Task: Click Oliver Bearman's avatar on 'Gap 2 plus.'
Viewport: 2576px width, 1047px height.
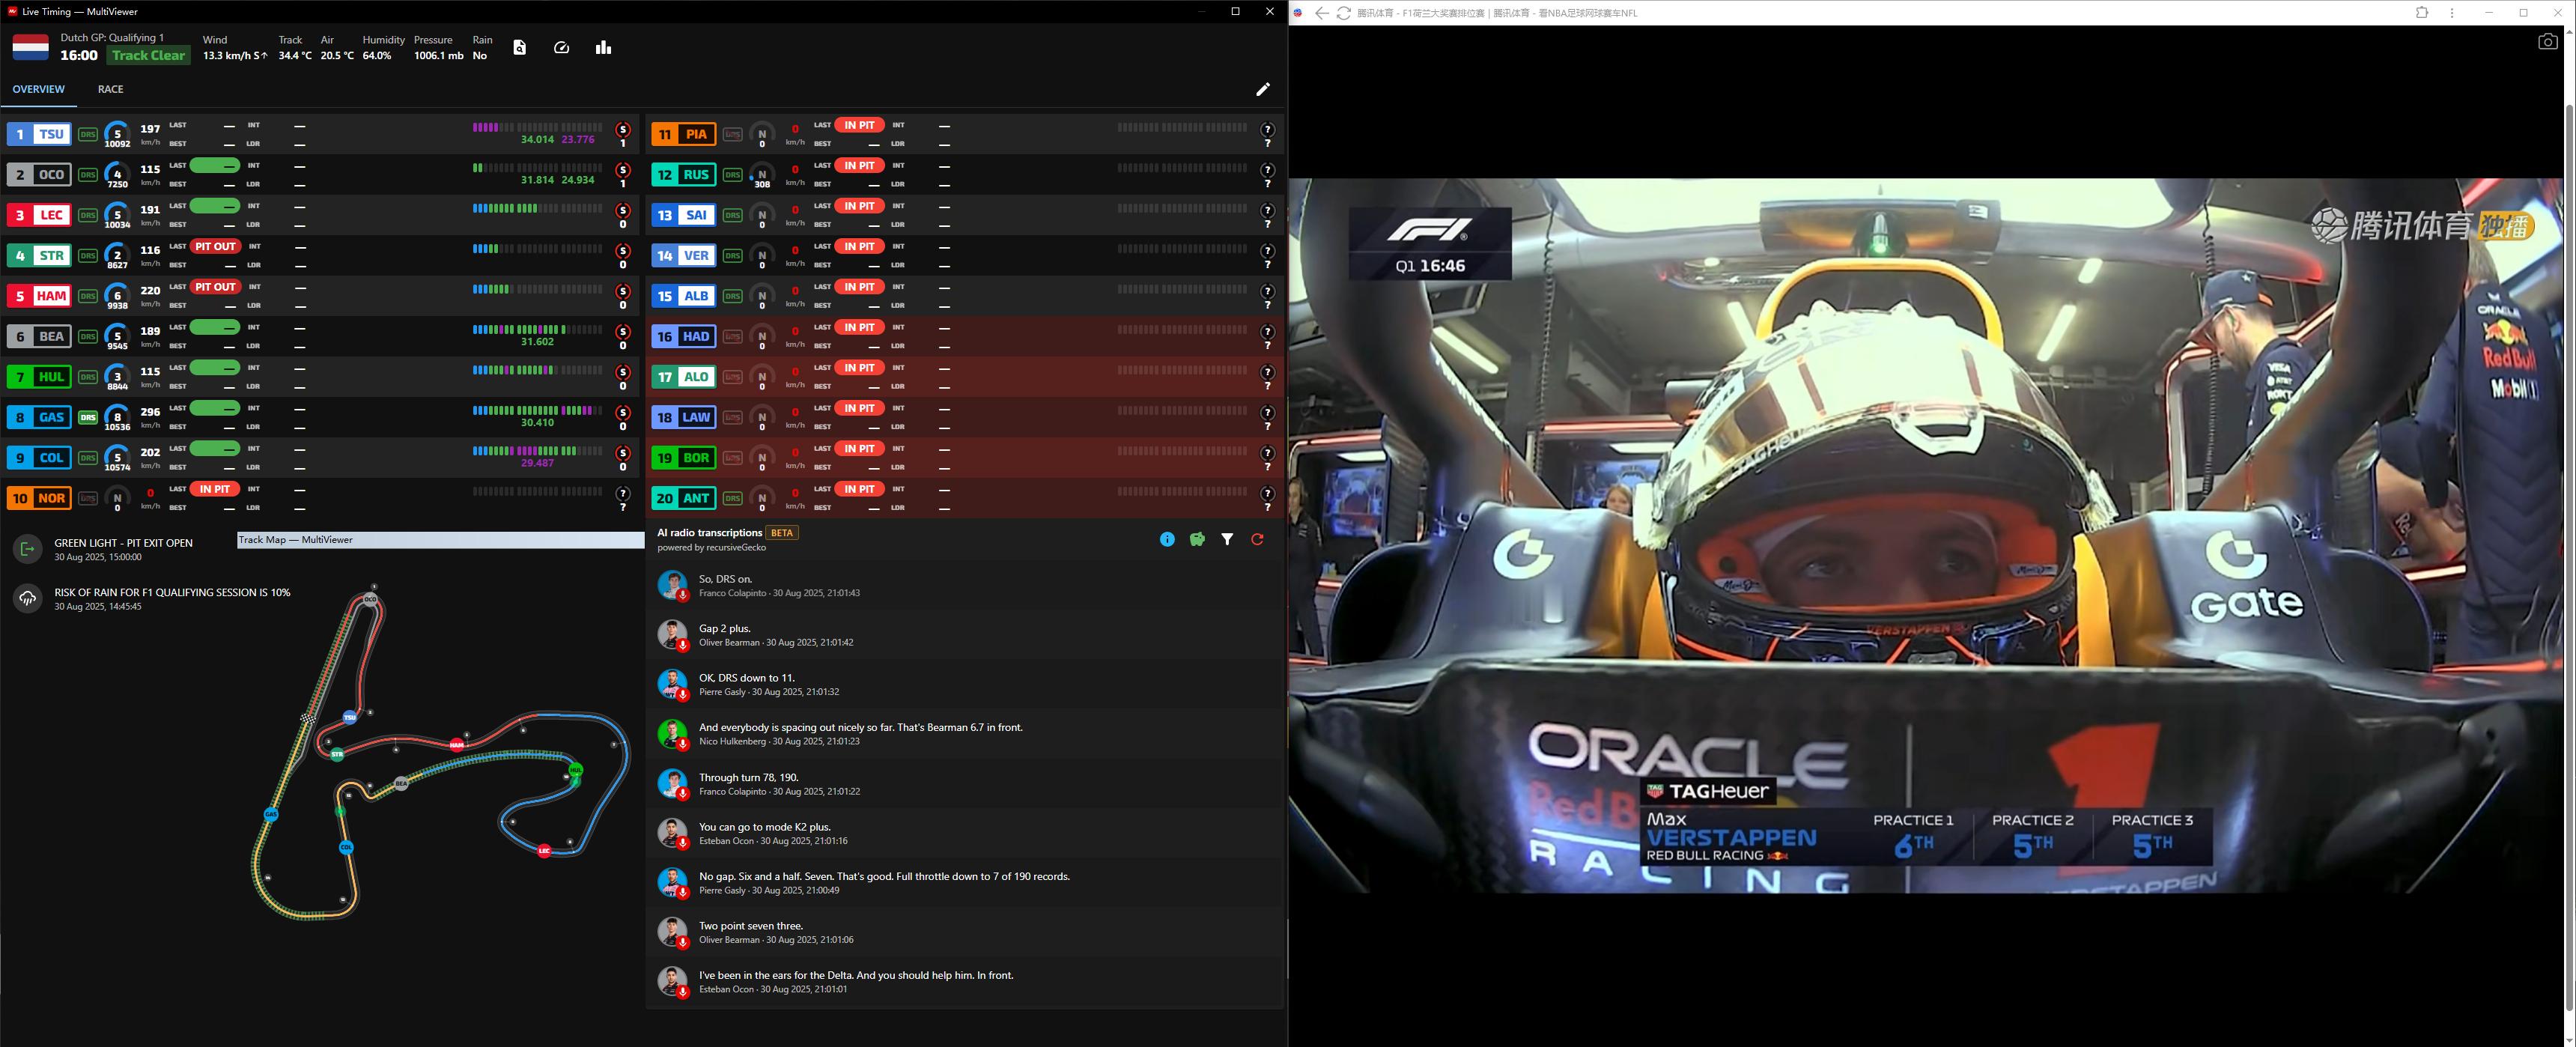Action: [x=672, y=634]
